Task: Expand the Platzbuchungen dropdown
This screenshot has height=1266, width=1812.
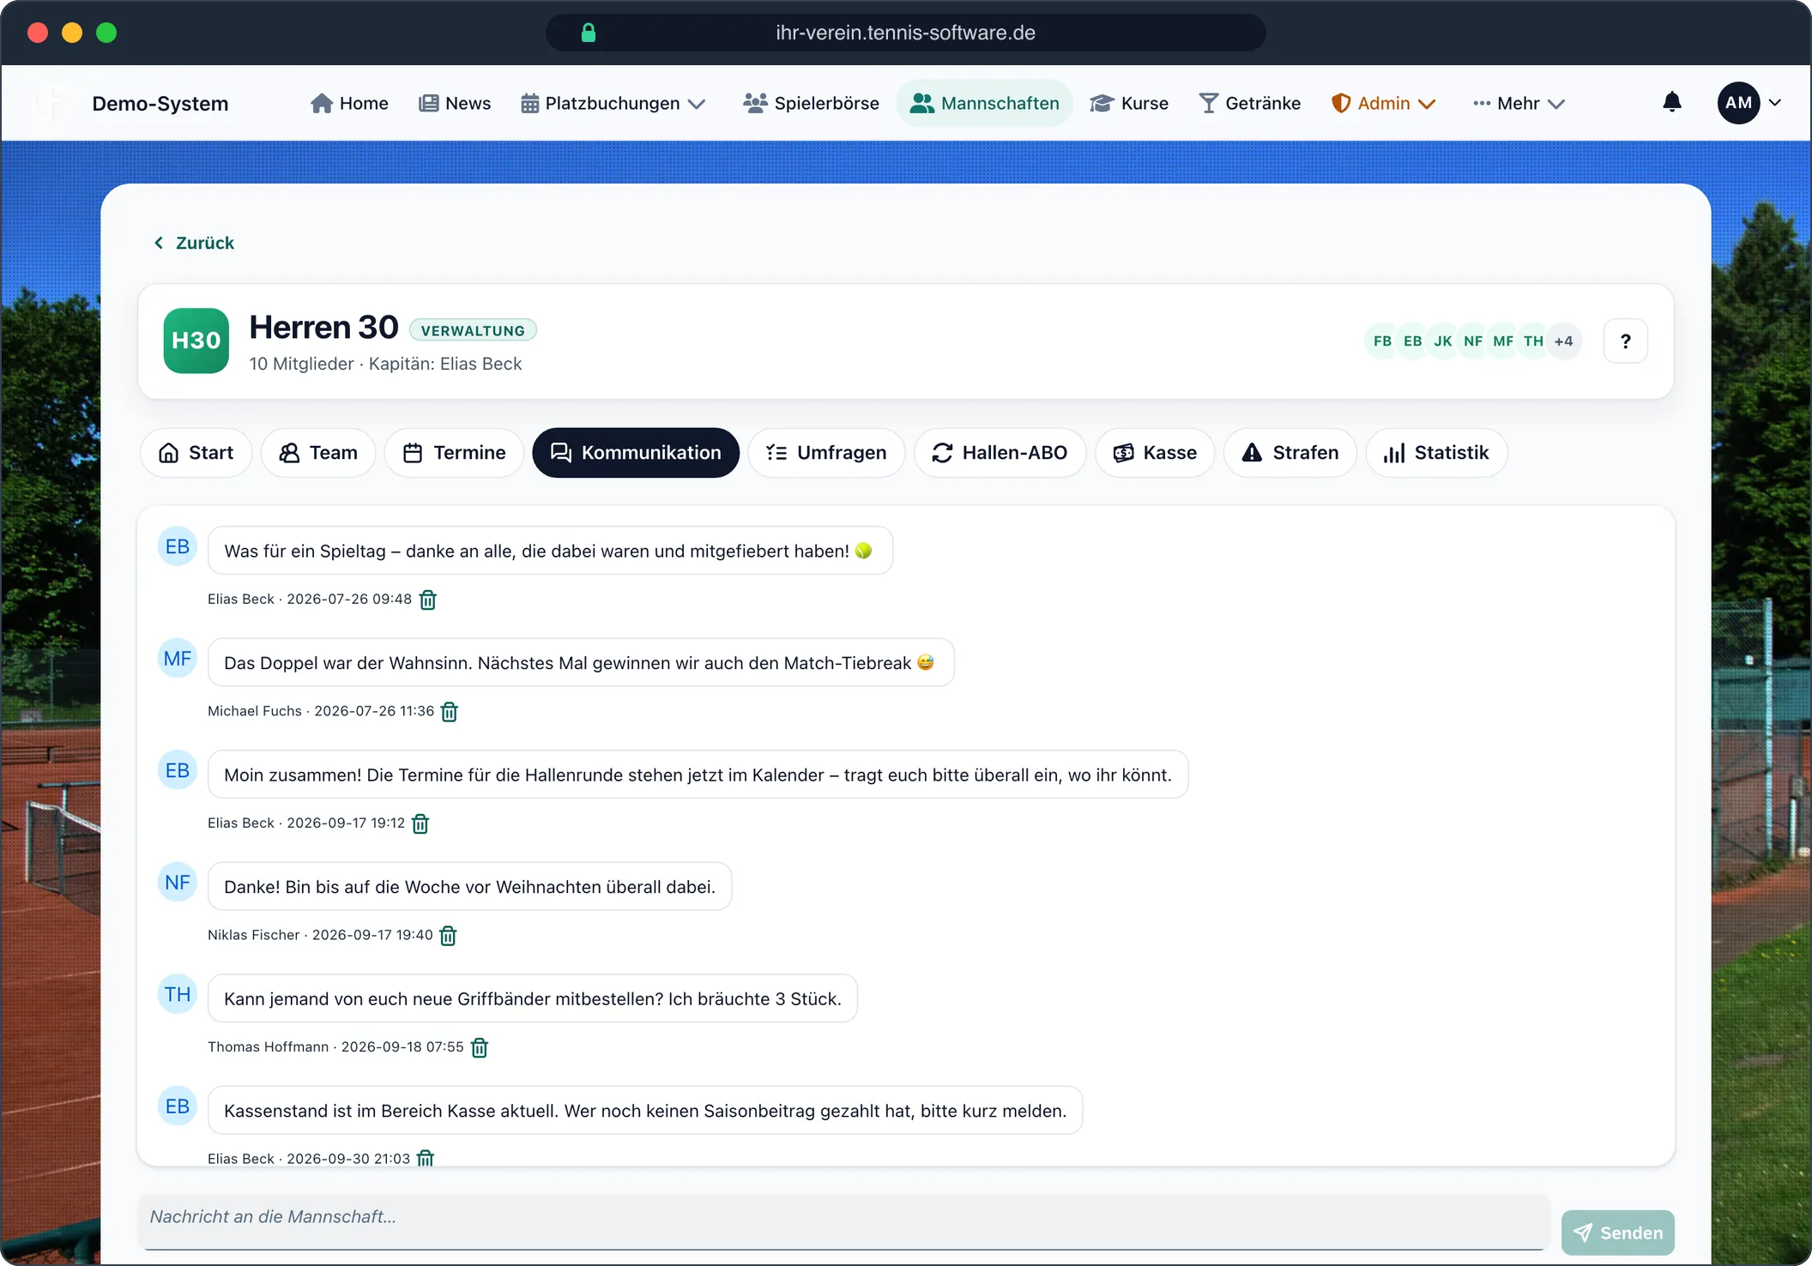Action: tap(613, 104)
